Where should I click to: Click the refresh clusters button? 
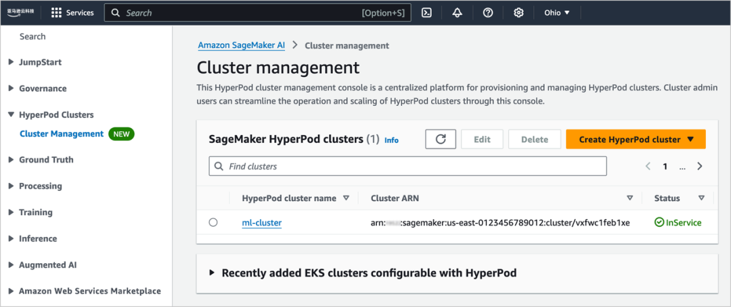[441, 140]
